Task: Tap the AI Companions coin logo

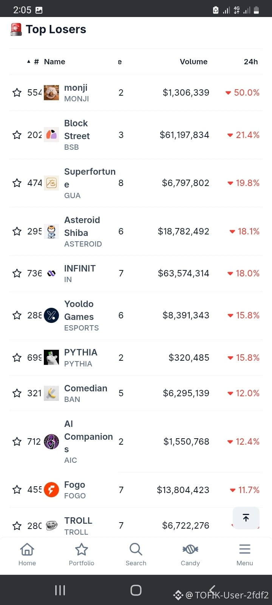Action: [51, 441]
